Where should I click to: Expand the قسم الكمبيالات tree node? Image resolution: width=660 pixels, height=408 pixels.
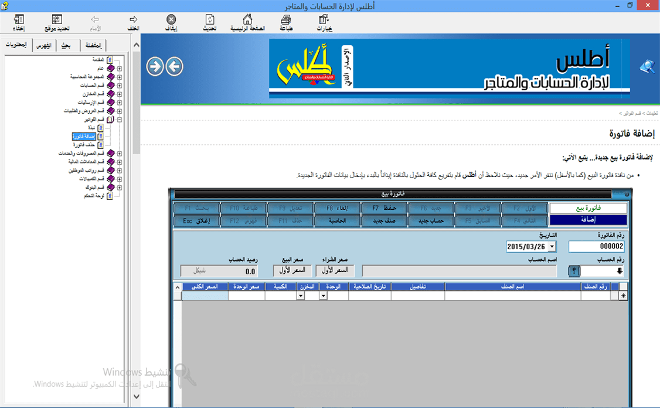pyautogui.click(x=120, y=179)
